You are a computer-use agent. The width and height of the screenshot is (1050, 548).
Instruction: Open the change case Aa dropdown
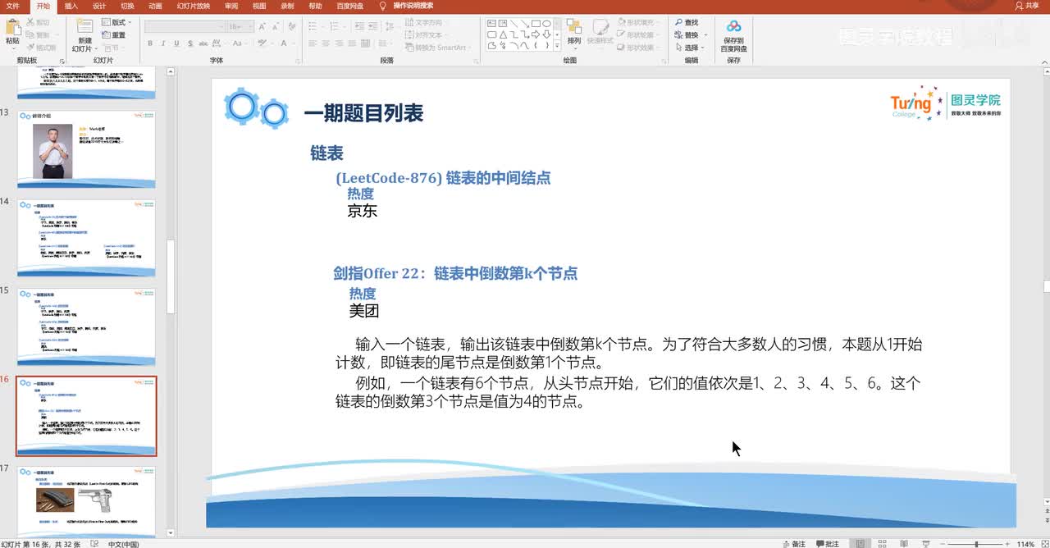239,43
